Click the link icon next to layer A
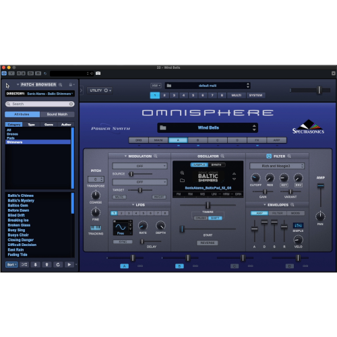 140,266
